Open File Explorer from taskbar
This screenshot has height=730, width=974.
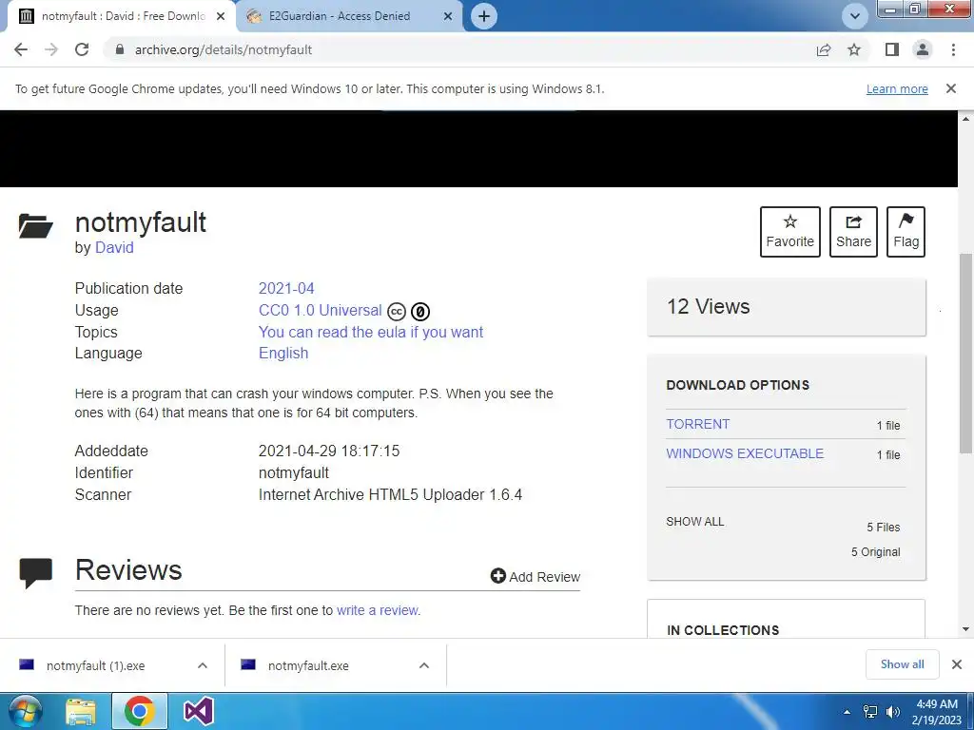point(81,711)
